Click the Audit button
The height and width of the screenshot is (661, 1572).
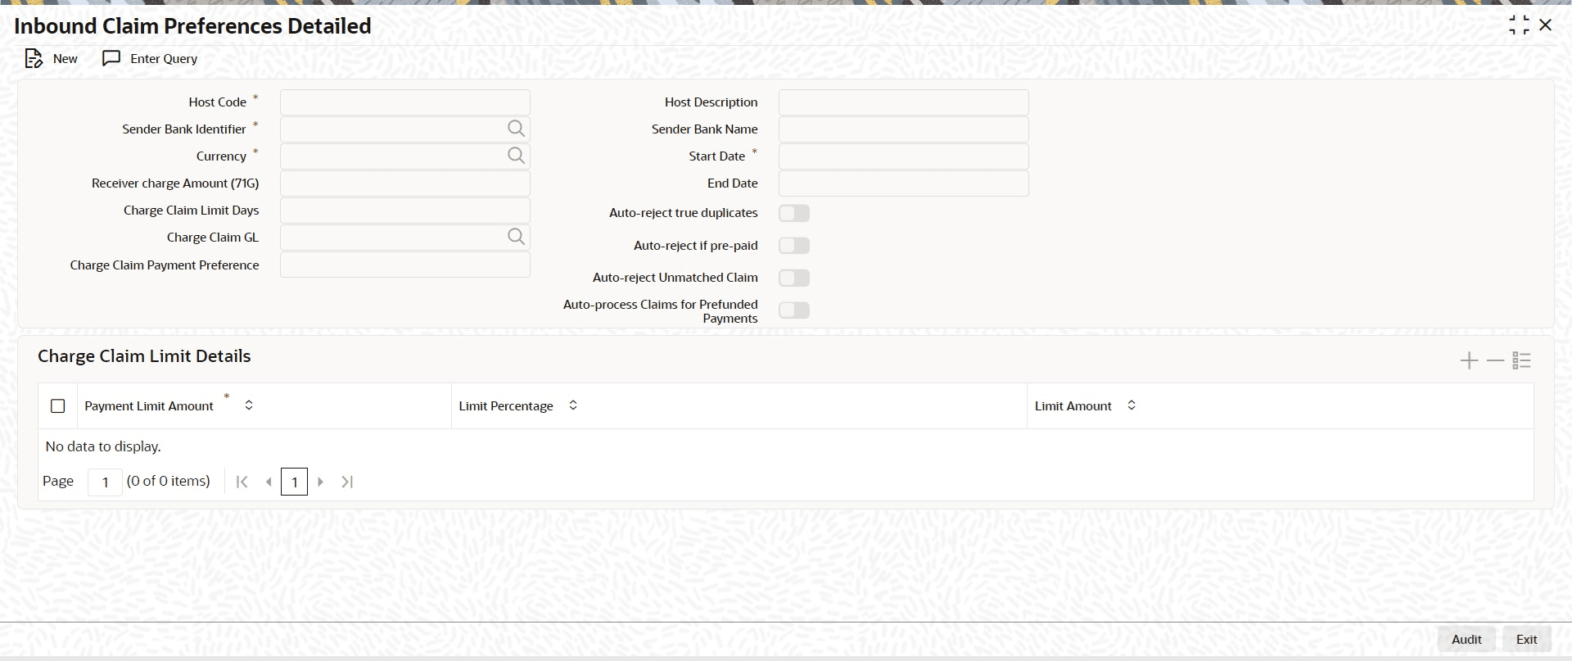click(x=1466, y=640)
